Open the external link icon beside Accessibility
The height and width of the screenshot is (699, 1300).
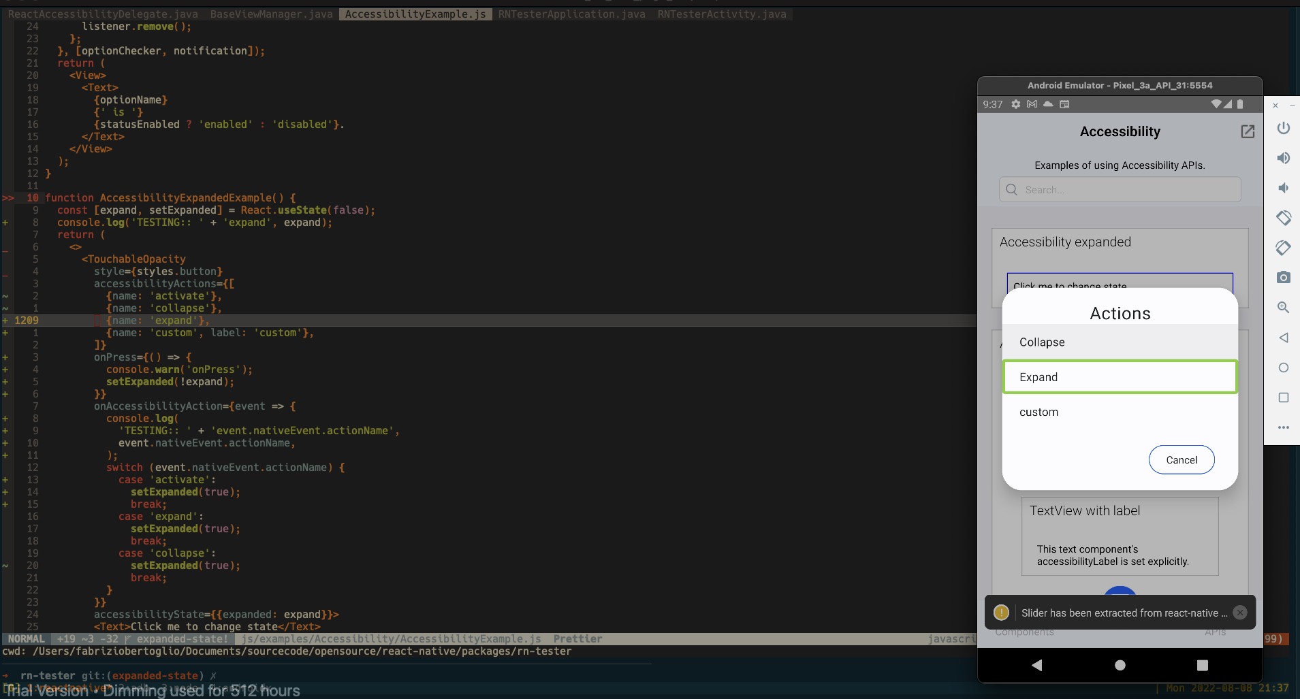(1247, 131)
